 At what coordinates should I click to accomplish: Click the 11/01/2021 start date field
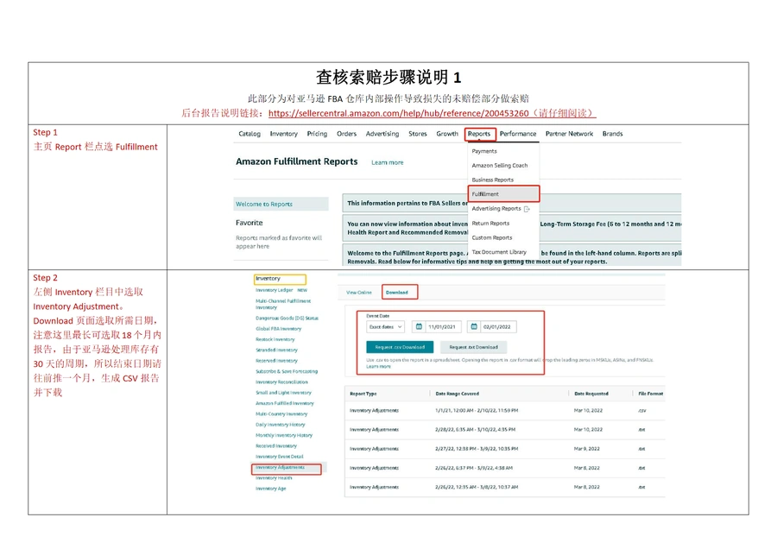click(x=437, y=327)
